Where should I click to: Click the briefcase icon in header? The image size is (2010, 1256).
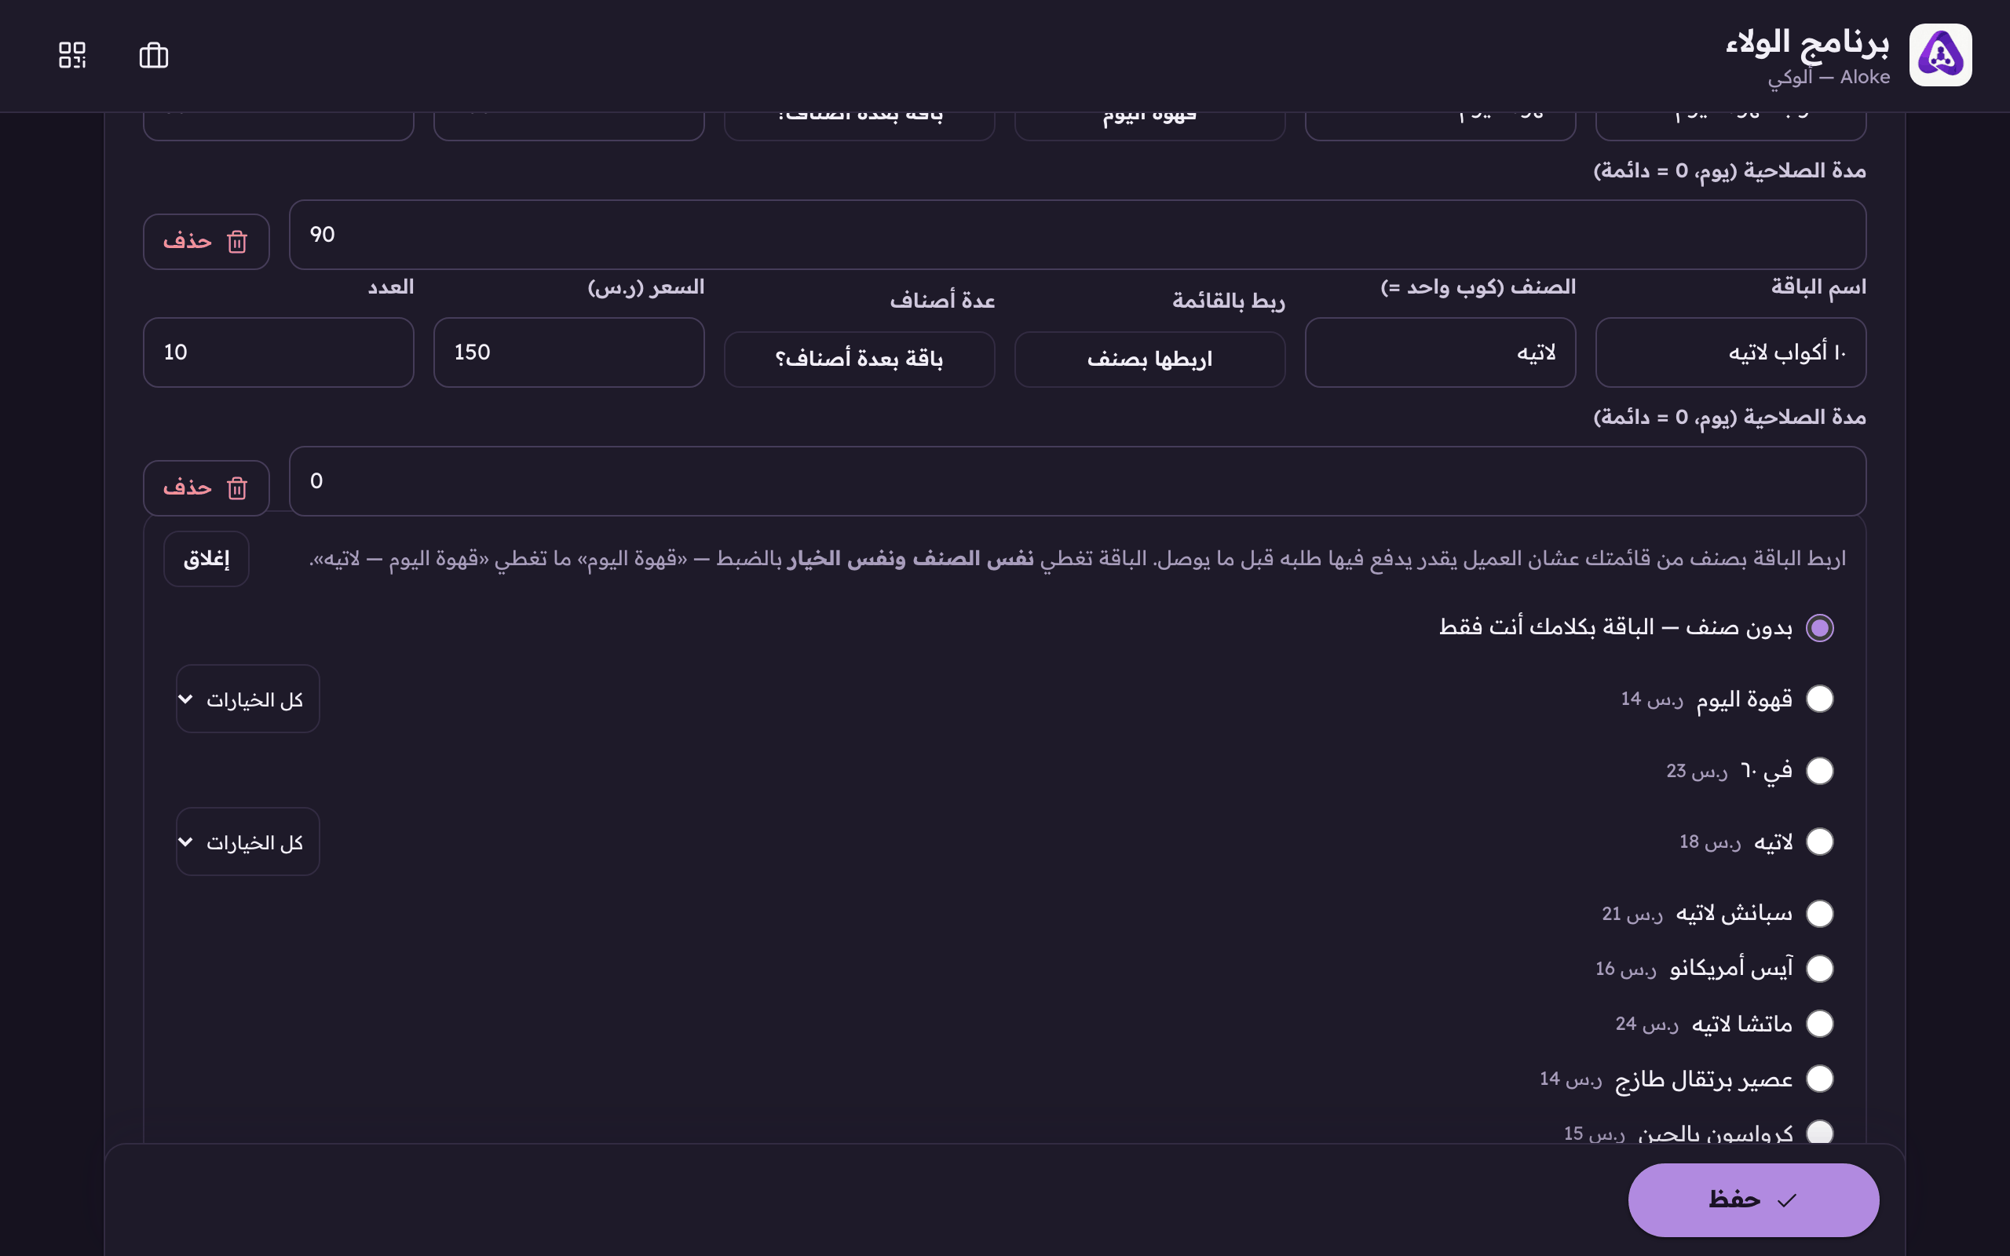tap(154, 55)
